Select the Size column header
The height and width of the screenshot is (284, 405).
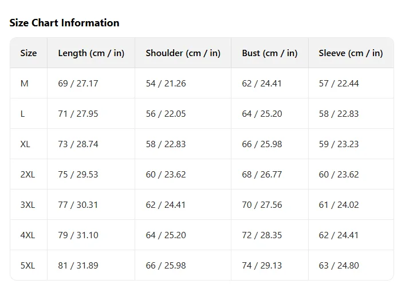(x=29, y=53)
